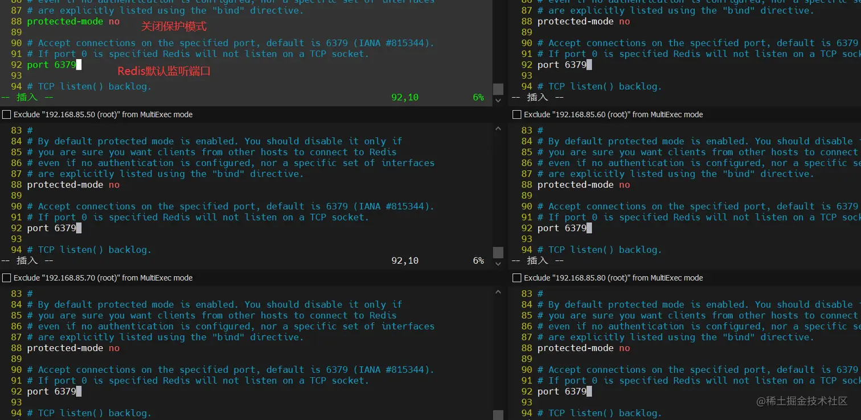Click white "6%" indicator in 192.168.85.50 terminal

tap(478, 260)
